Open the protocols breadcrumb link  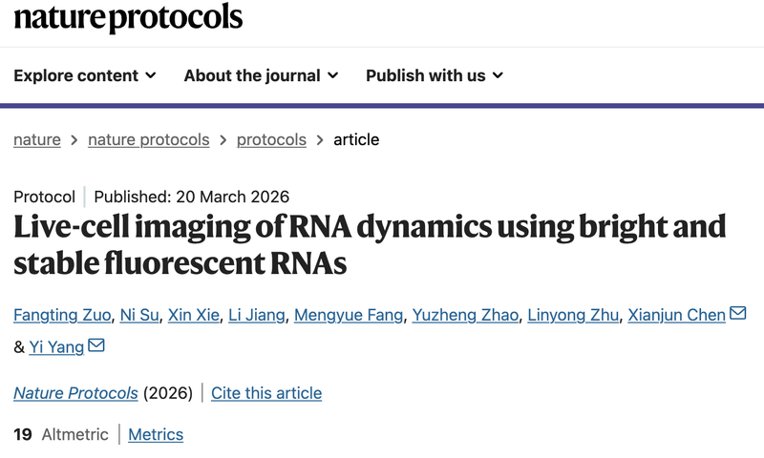point(271,139)
